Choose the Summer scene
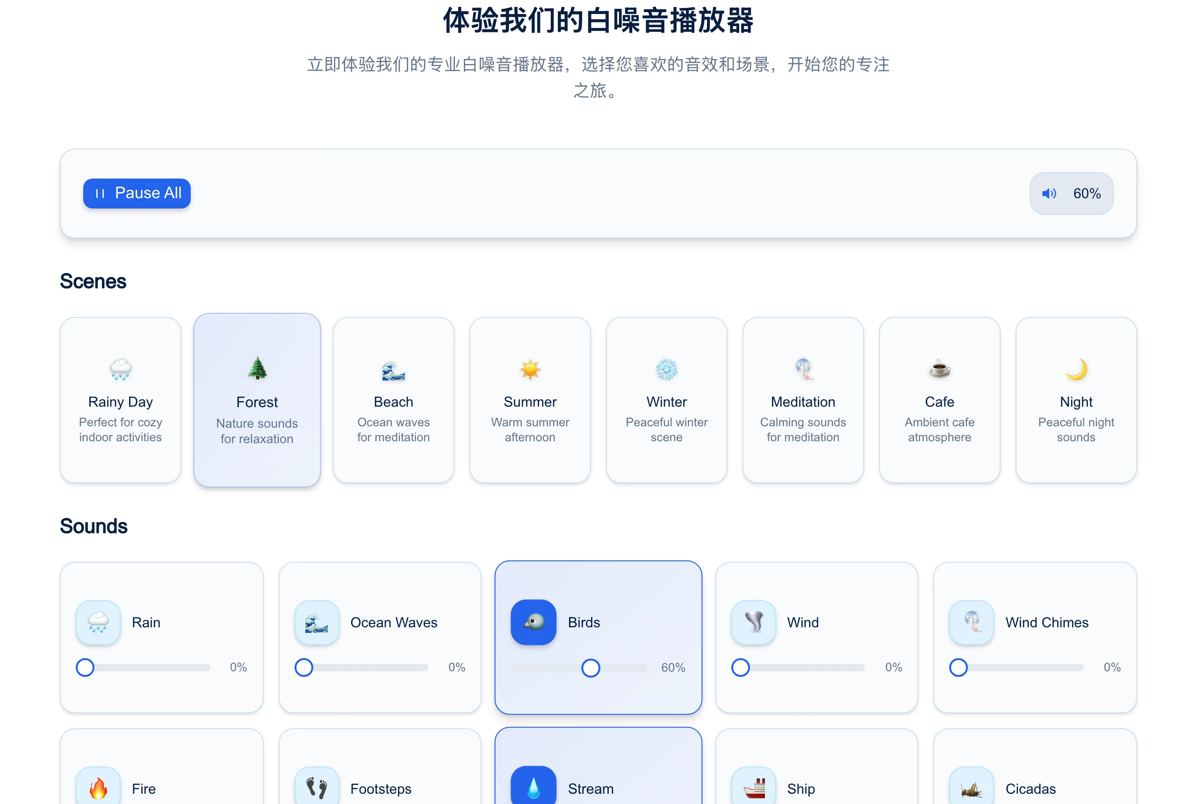The height and width of the screenshot is (804, 1197). (530, 400)
